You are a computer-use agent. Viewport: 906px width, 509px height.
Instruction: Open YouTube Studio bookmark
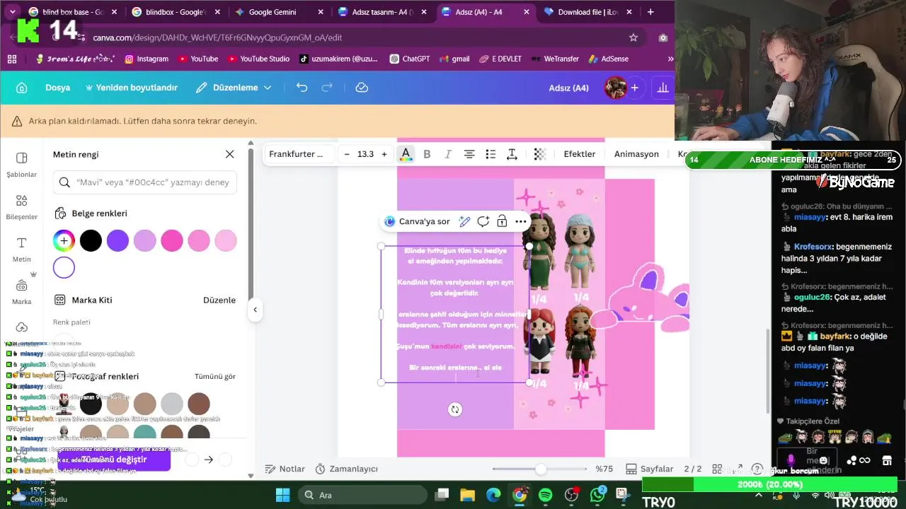[x=258, y=59]
